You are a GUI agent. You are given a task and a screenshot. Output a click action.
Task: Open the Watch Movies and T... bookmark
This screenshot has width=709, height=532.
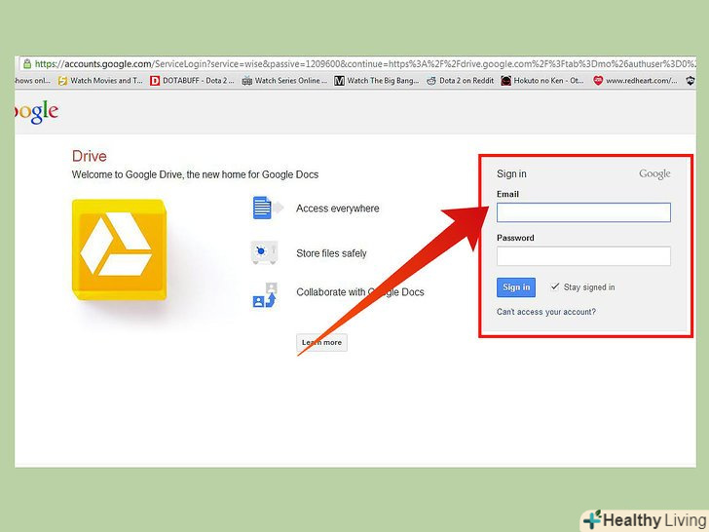[x=101, y=81]
